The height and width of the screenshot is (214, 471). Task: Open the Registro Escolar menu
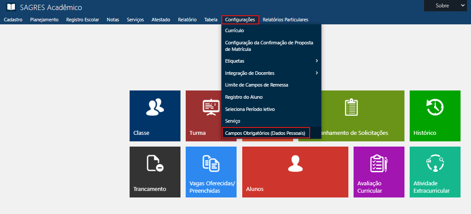(83, 20)
